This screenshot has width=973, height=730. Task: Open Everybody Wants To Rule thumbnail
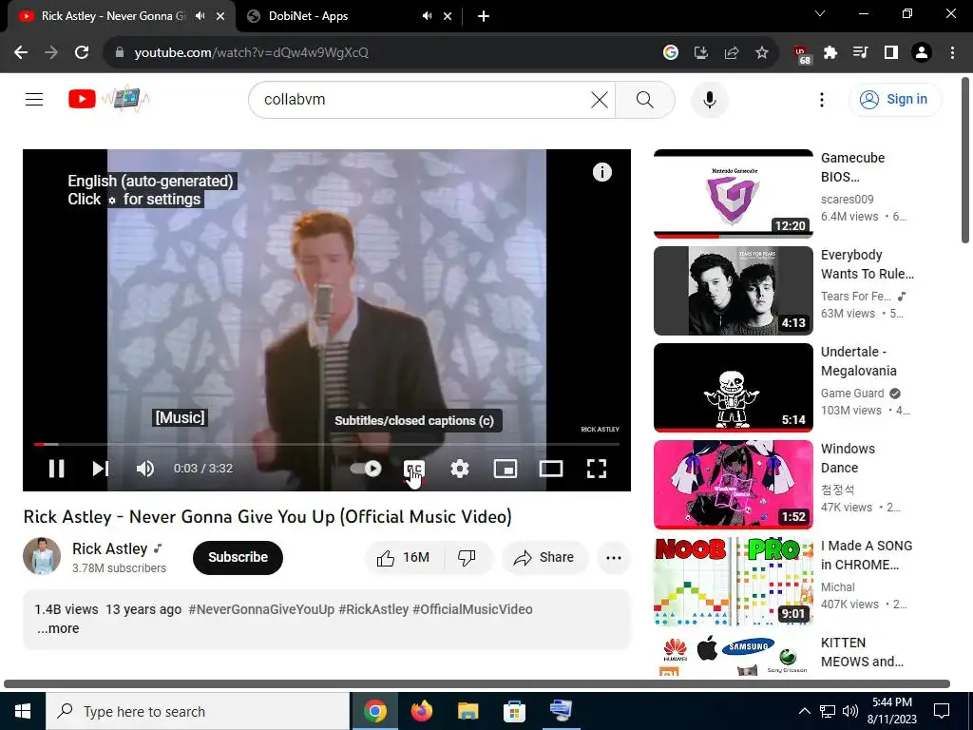coord(734,291)
